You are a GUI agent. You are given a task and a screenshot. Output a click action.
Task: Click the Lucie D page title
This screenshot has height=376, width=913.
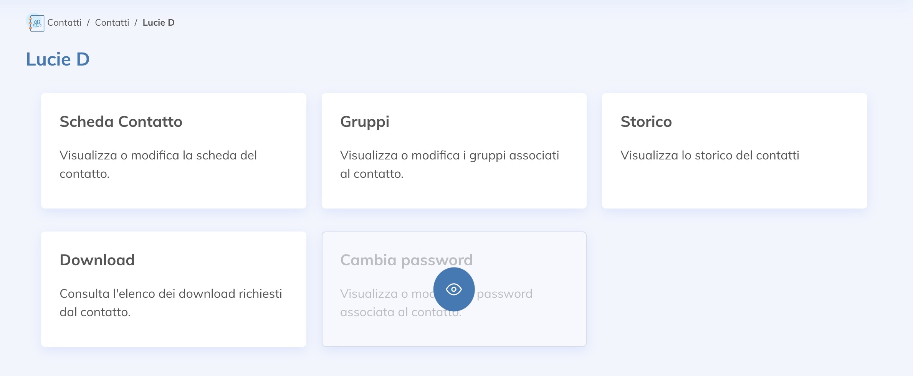click(58, 59)
